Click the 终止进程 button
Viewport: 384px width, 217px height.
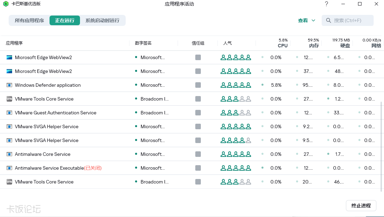coord(361,206)
